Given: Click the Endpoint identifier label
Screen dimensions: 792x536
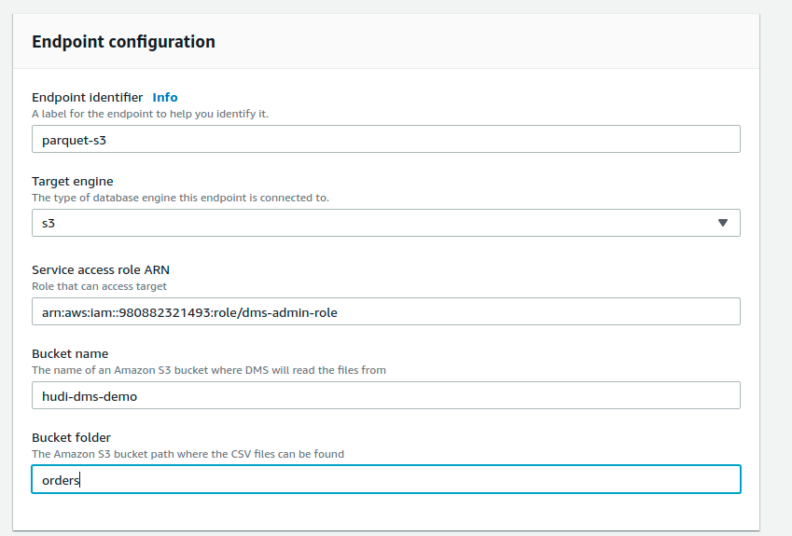Looking at the screenshot, I should 87,97.
